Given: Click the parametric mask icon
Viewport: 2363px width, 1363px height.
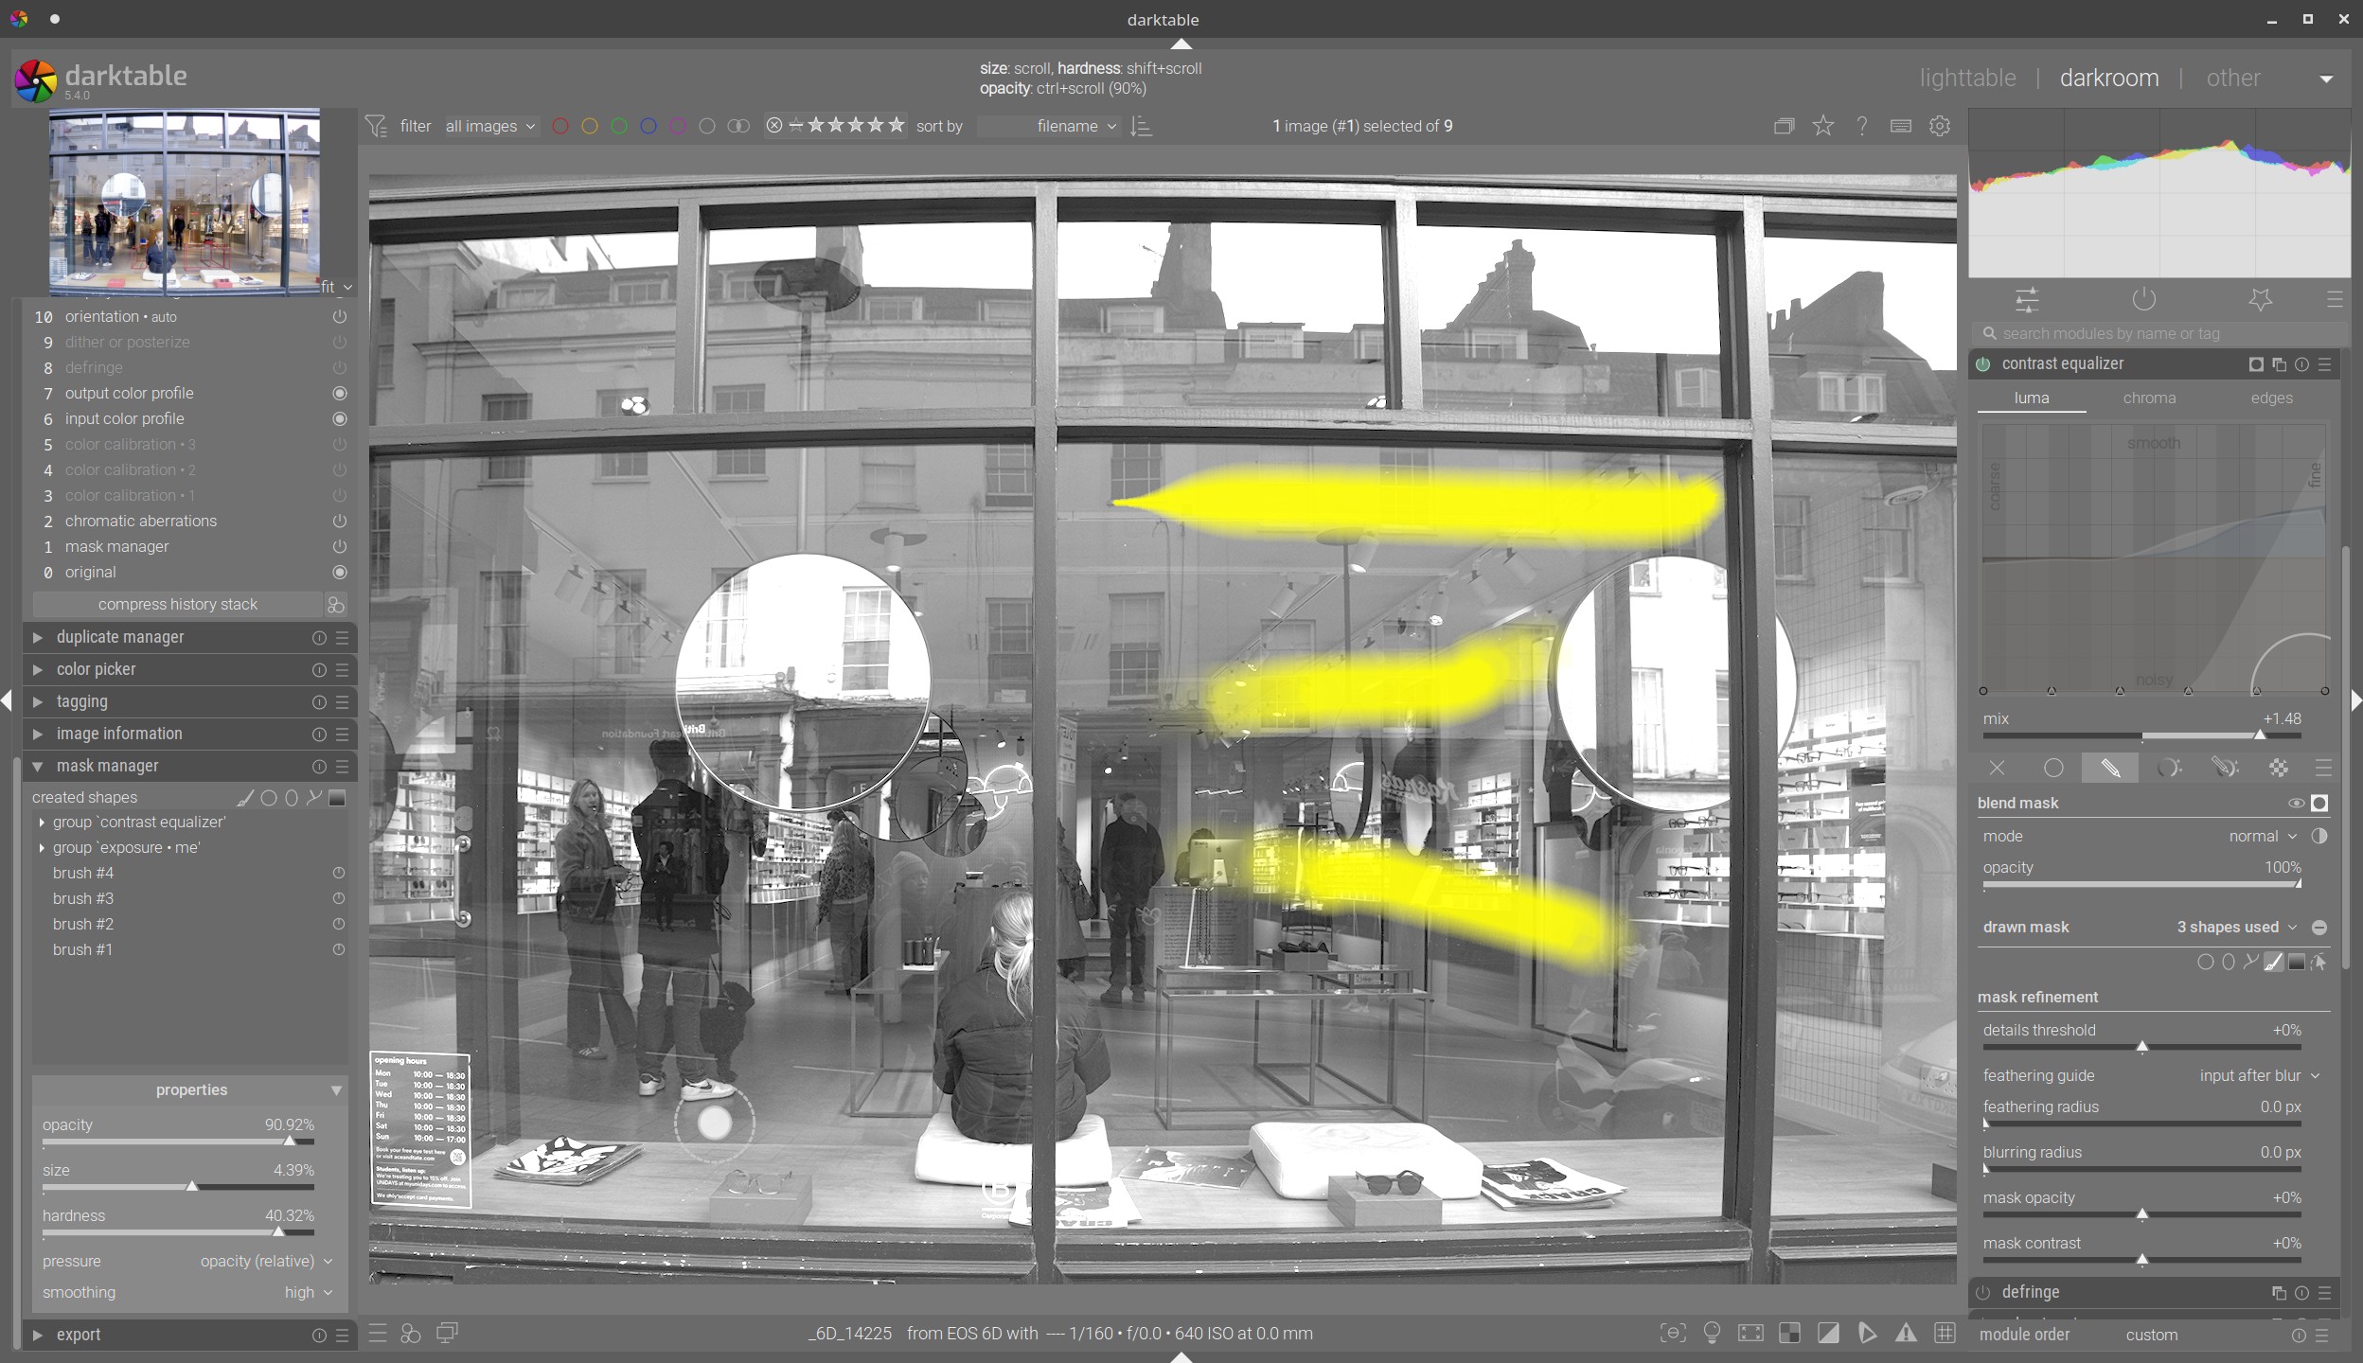Looking at the screenshot, I should [x=2169, y=768].
